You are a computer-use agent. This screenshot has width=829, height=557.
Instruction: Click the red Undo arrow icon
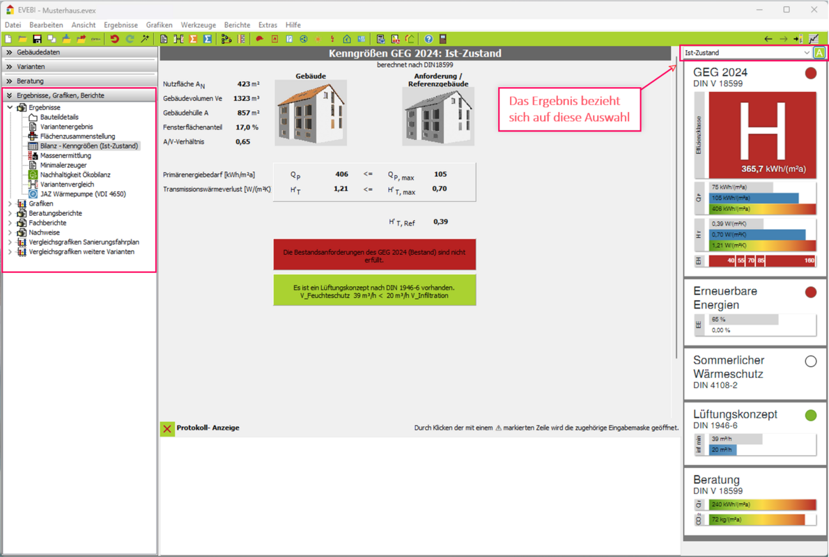tap(114, 39)
